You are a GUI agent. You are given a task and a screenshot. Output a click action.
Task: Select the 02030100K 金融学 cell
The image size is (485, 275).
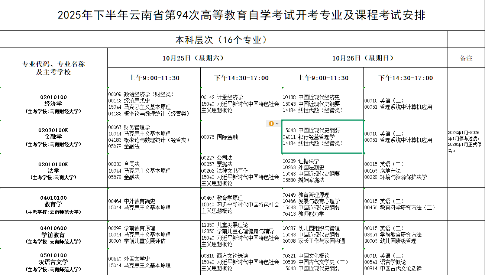(x=53, y=137)
